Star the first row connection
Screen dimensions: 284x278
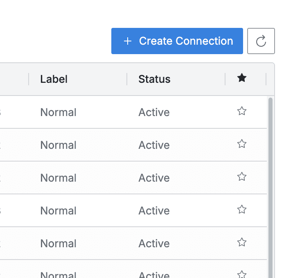click(242, 111)
